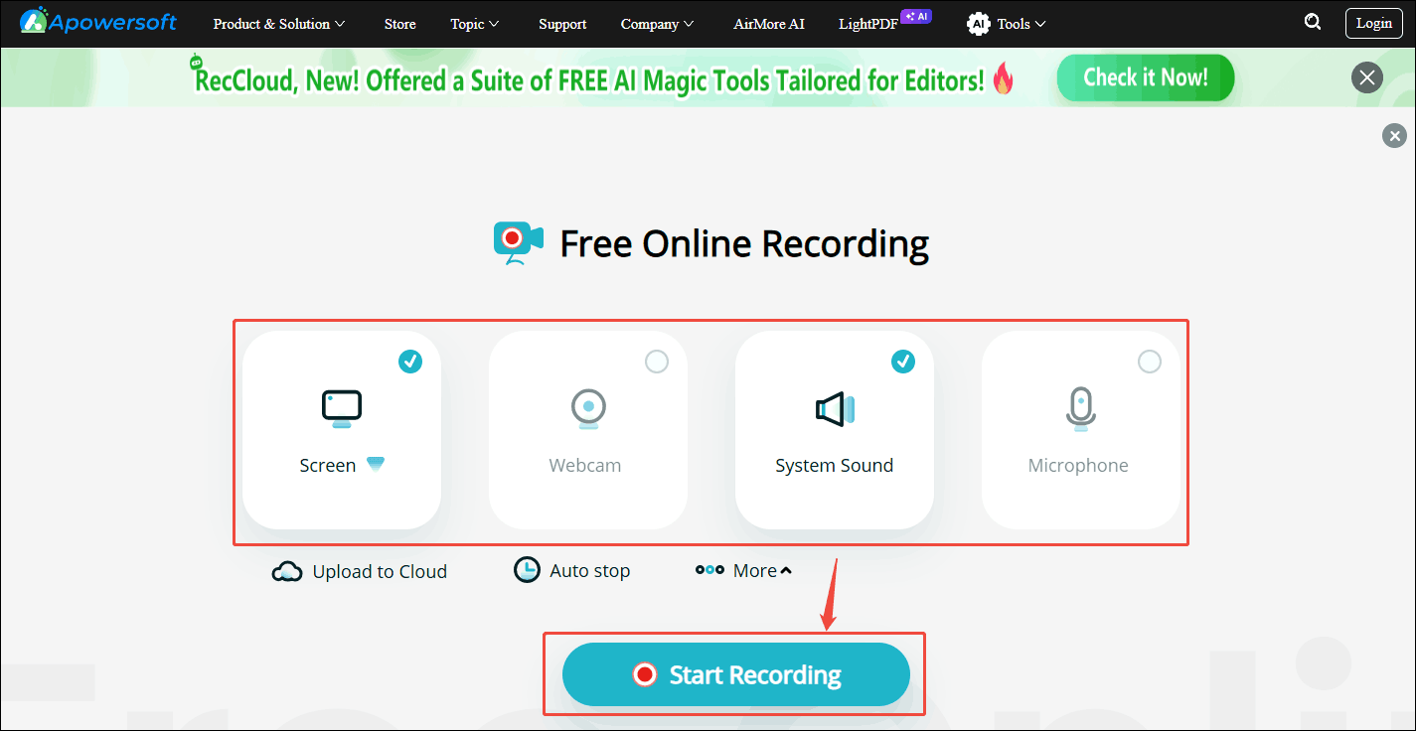Click the Upload to Cloud icon

(x=287, y=570)
